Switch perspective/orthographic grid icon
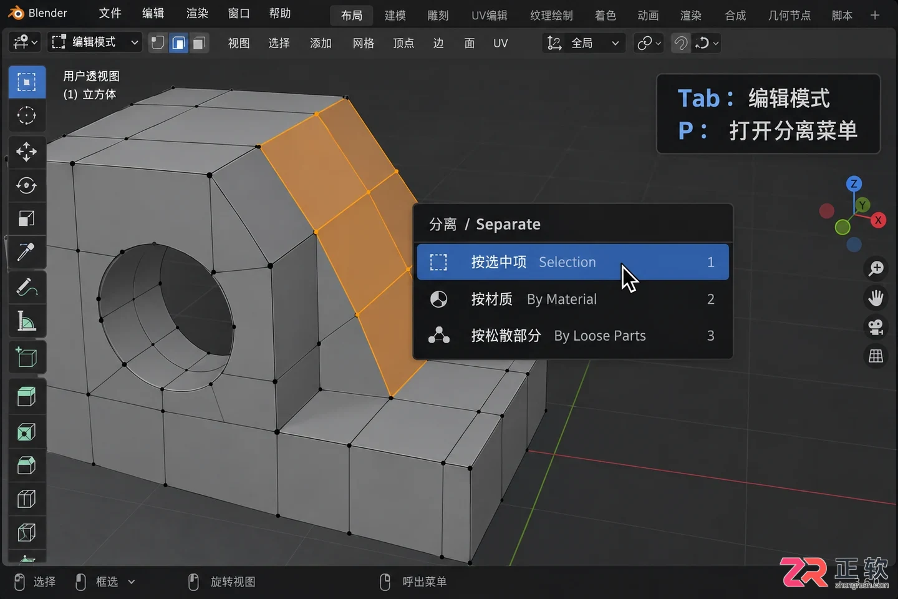898x599 pixels. tap(876, 356)
